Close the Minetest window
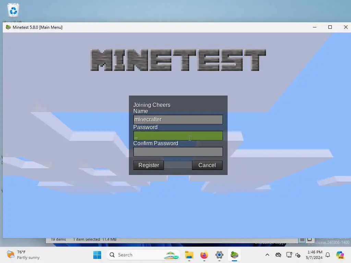Viewport: 351px width, 263px height. pyautogui.click(x=346, y=27)
